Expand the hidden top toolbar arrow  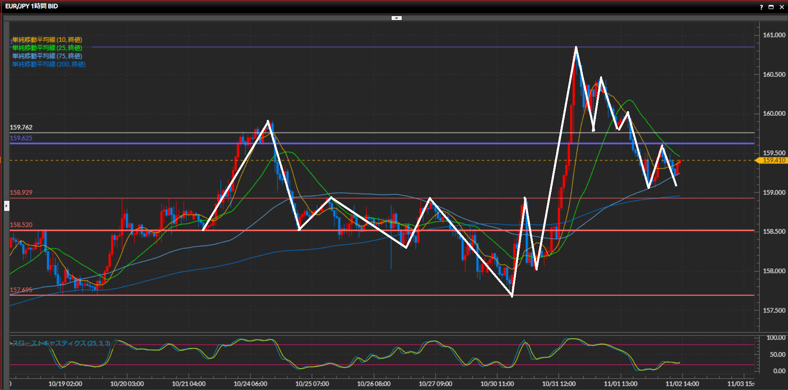point(396,18)
